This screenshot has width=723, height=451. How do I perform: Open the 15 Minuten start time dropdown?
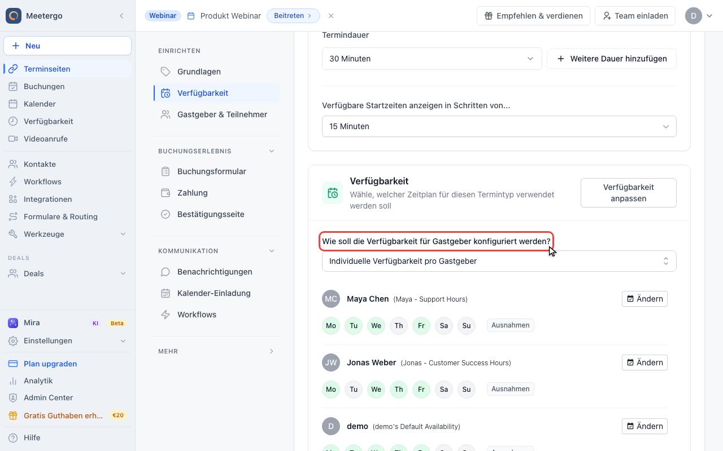[x=499, y=126]
